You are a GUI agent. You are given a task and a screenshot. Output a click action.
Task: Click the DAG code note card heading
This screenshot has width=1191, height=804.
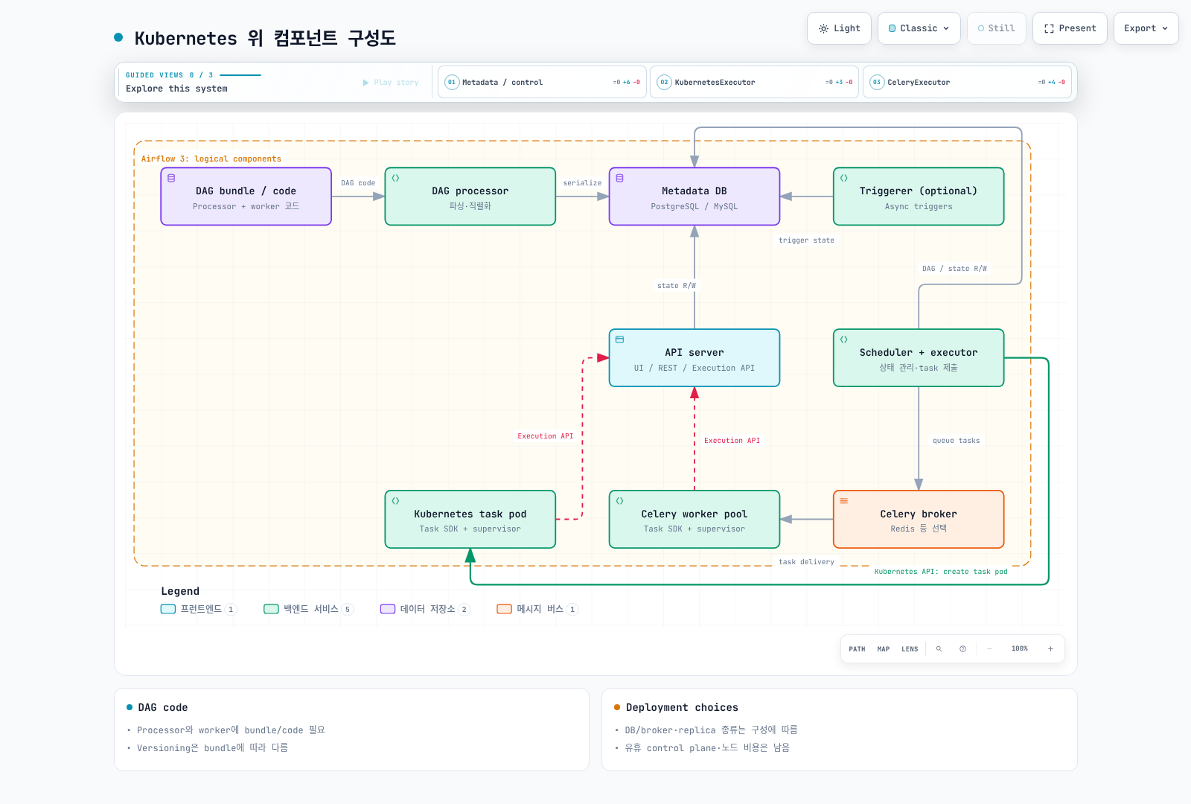162,707
